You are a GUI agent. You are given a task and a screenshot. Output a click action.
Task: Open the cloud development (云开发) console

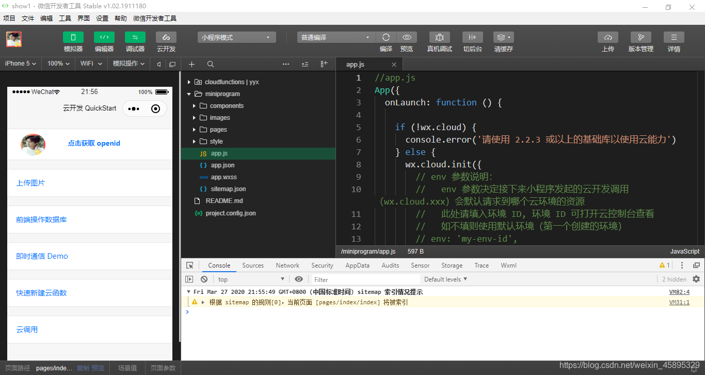click(166, 37)
